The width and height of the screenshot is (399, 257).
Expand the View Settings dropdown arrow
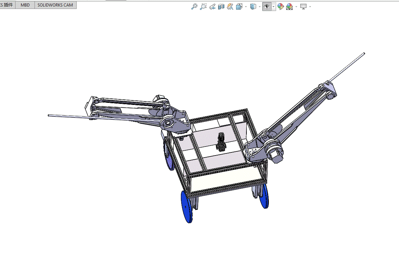pos(310,7)
